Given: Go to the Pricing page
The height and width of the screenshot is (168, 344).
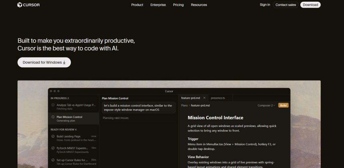Looking at the screenshot, I should [178, 5].
